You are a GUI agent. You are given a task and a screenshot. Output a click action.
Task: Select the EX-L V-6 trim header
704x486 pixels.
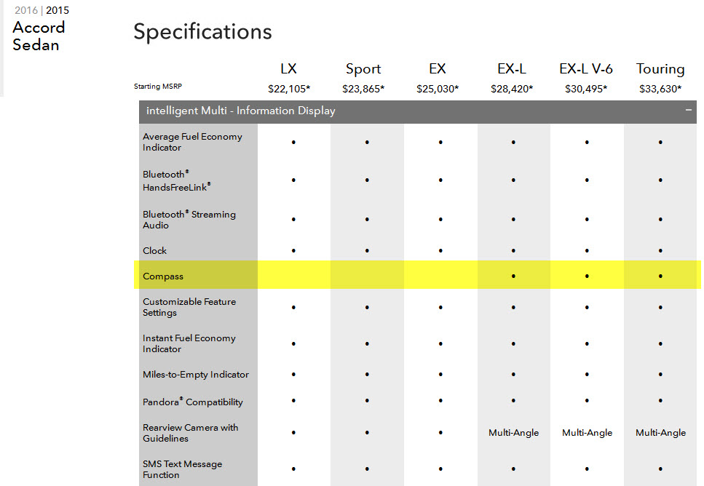[586, 69]
